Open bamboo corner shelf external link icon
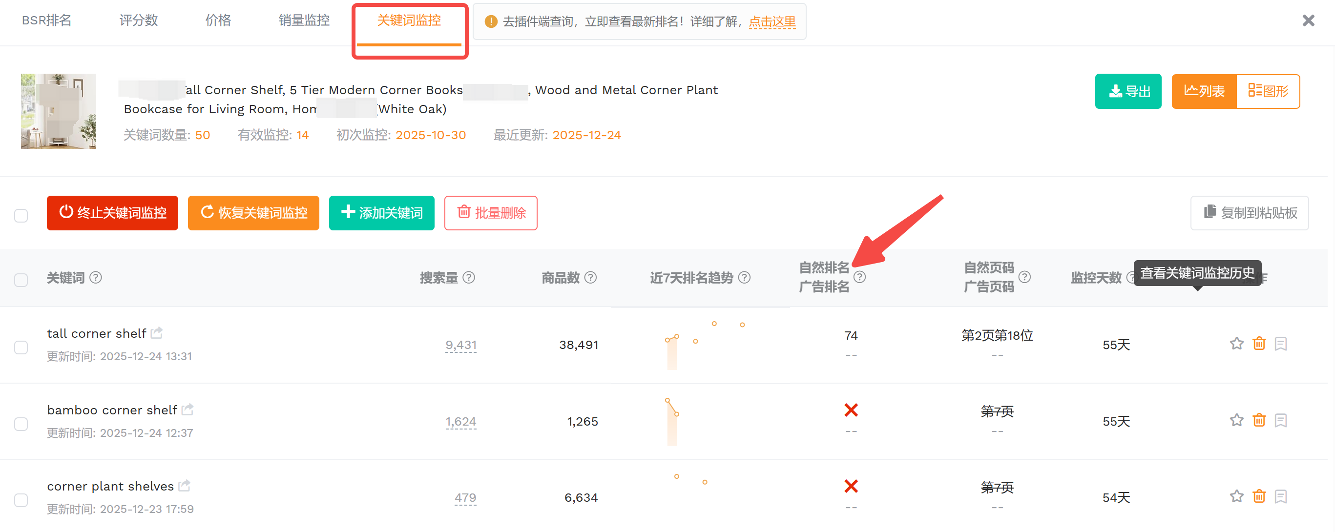The width and height of the screenshot is (1335, 532). pos(188,409)
